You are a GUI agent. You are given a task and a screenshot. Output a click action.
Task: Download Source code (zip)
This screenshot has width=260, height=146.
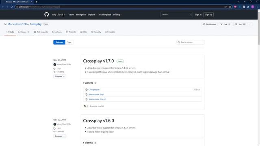coord(96,94)
